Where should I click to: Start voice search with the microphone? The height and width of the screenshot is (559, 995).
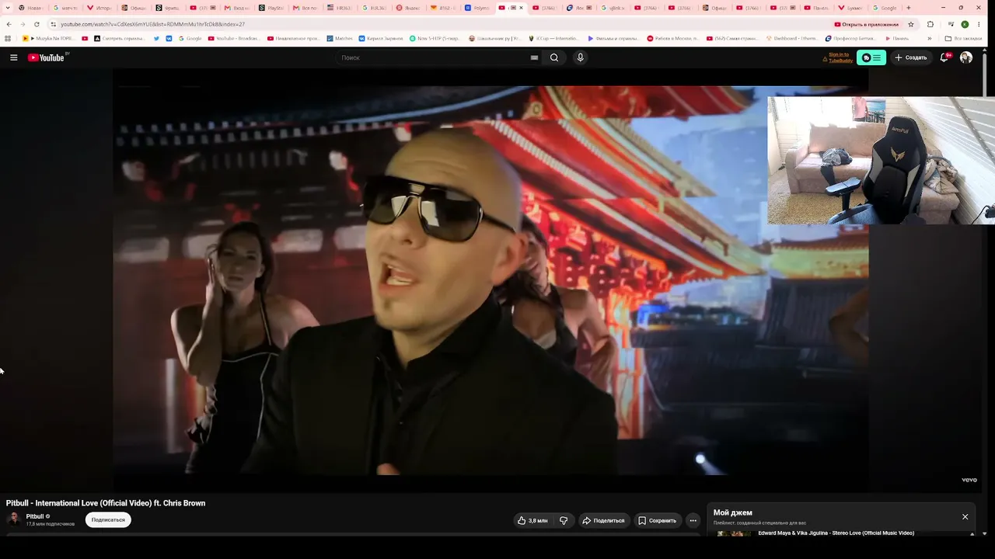pyautogui.click(x=580, y=57)
